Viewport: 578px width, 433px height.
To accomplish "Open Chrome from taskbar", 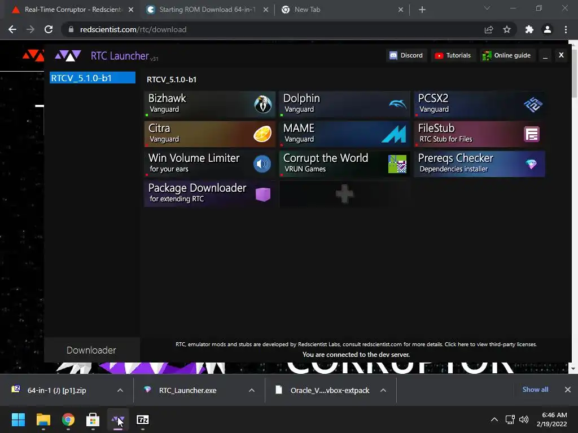I will click(68, 419).
